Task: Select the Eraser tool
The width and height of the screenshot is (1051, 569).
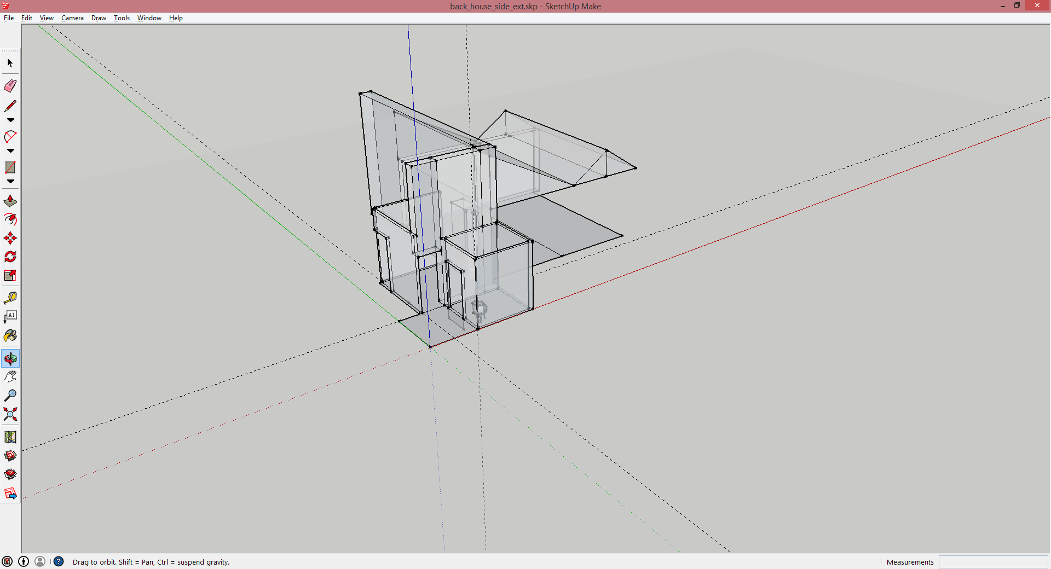Action: (10, 86)
